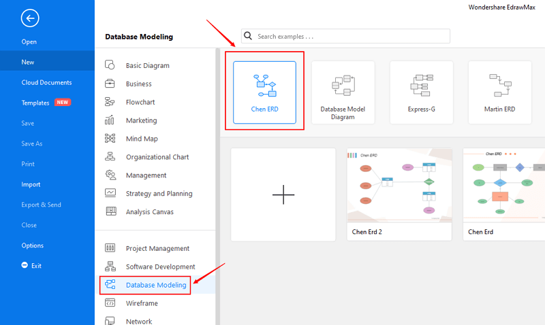The height and width of the screenshot is (325, 545).
Task: Open the Chen Erd template thumbnail
Action: pos(504,185)
